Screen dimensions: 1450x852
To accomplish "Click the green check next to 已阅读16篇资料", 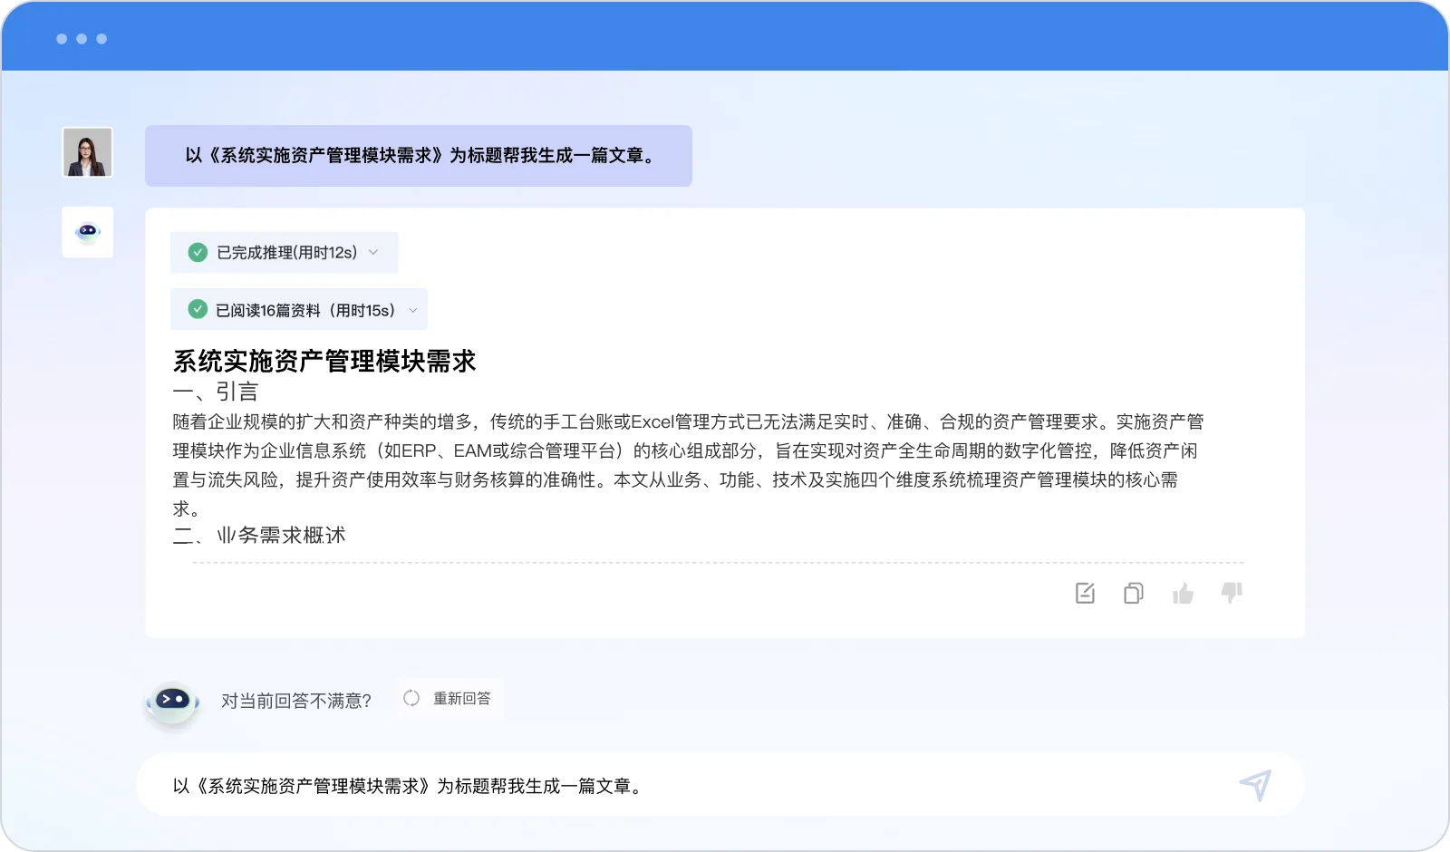I will [x=198, y=310].
